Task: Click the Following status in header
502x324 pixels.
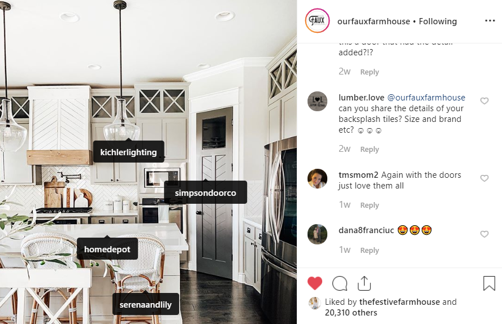Action: pos(438,21)
